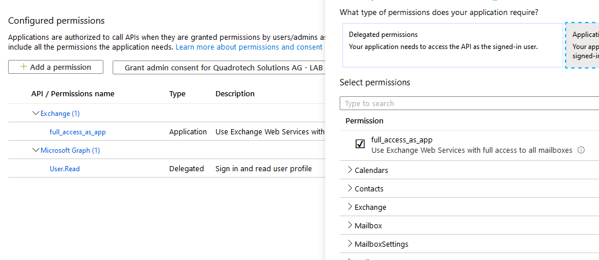Viewport: 599px width, 260px height.
Task: Expand the Contacts permission section
Action: tap(350, 189)
